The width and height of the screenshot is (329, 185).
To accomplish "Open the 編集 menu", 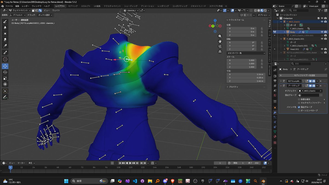I will click(17, 6).
